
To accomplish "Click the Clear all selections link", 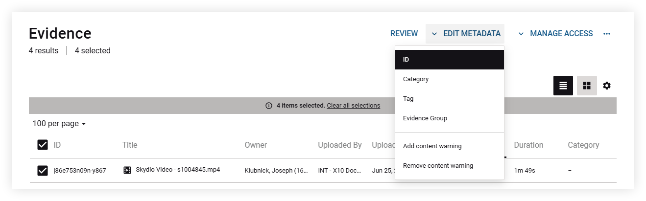I will click(x=354, y=106).
